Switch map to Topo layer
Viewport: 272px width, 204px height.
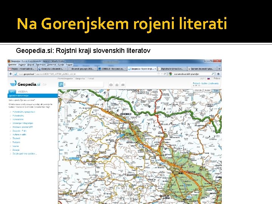point(216,91)
